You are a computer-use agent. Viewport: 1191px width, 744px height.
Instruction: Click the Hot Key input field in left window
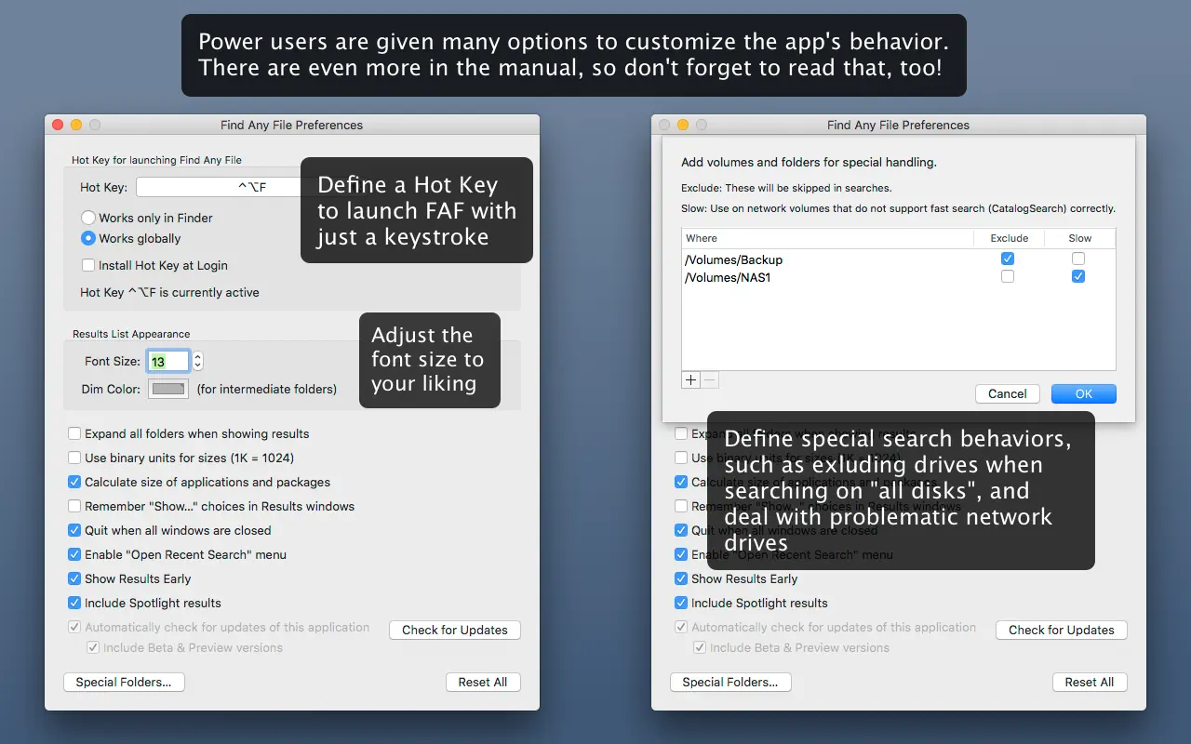[219, 187]
